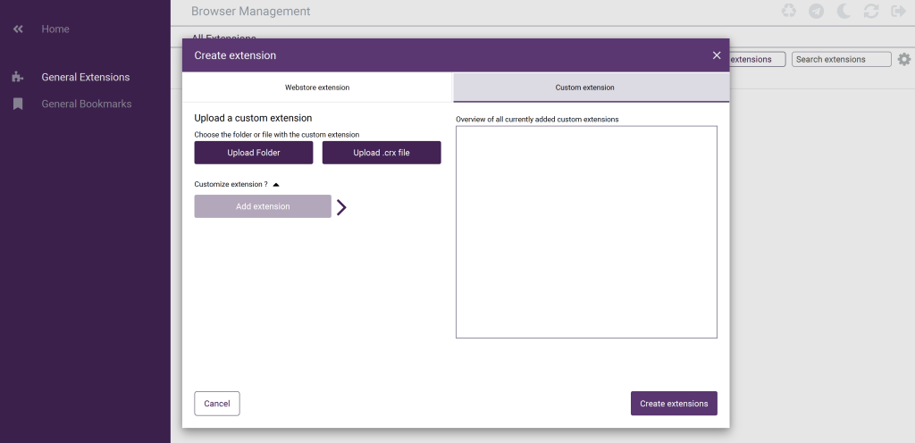Click the arrow next to Add extension
The image size is (915, 443).
coord(341,207)
